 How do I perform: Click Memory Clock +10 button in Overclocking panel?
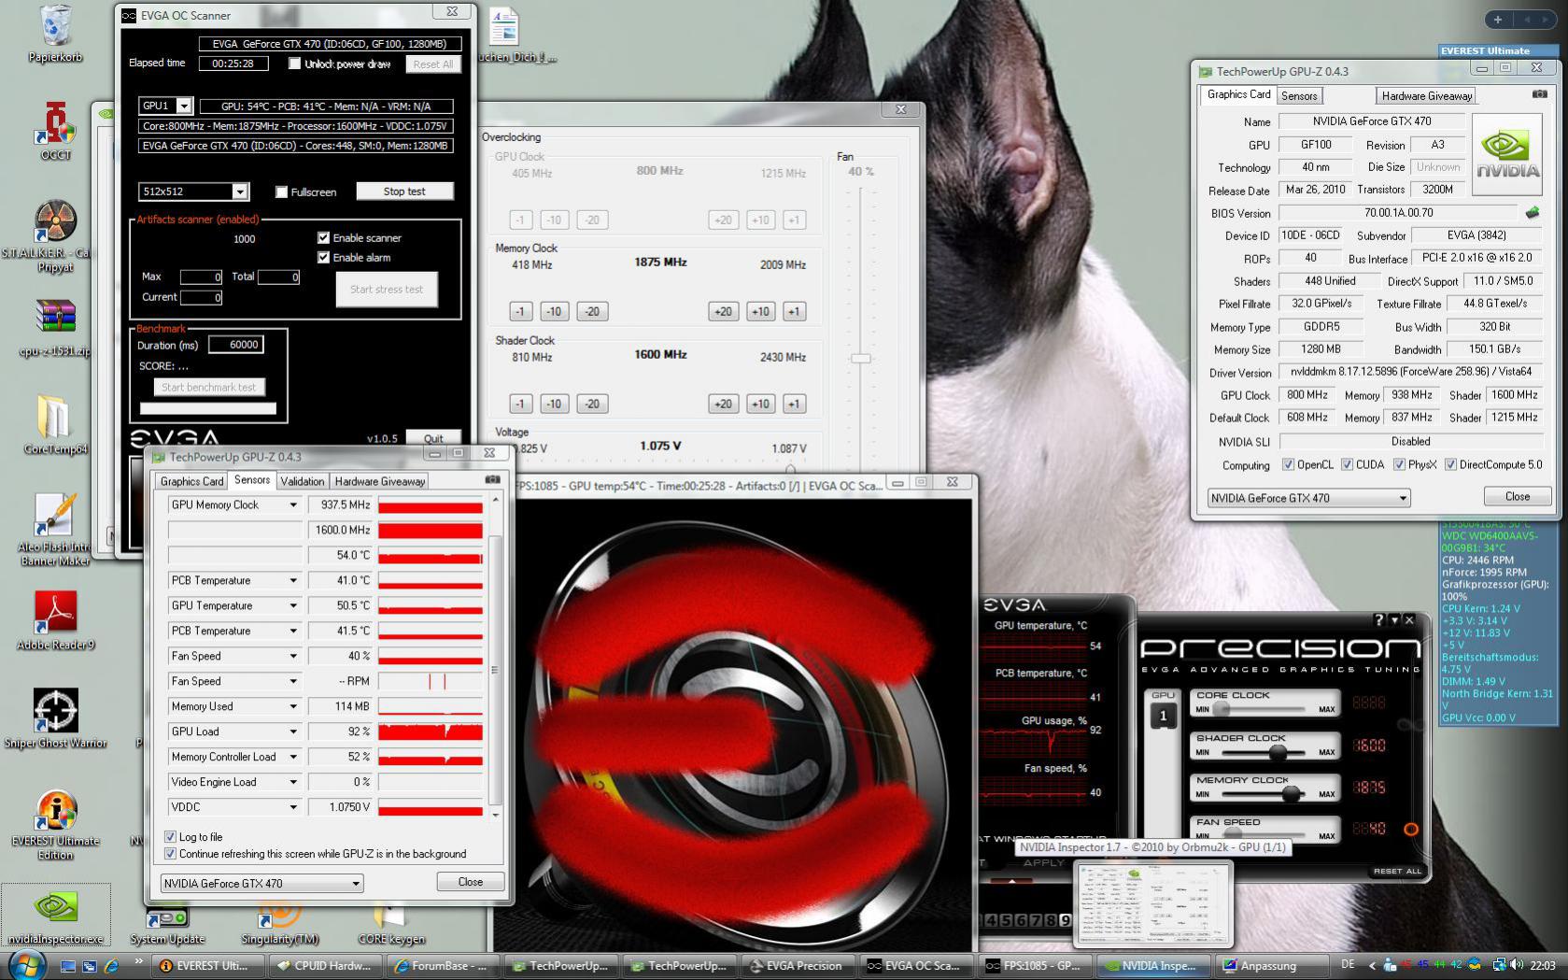point(760,312)
